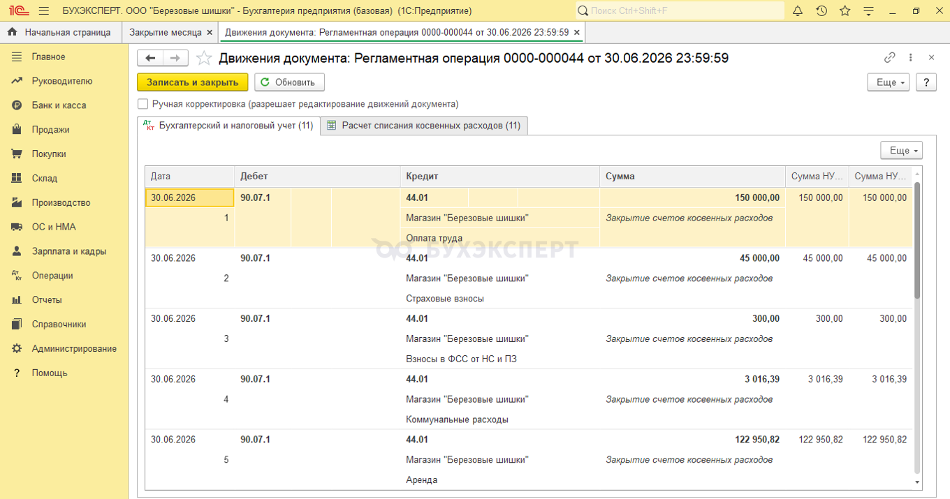Screen dimensions: 950x499
Task: Select amount 150 000,00 in Сумма column
Action: coord(693,198)
